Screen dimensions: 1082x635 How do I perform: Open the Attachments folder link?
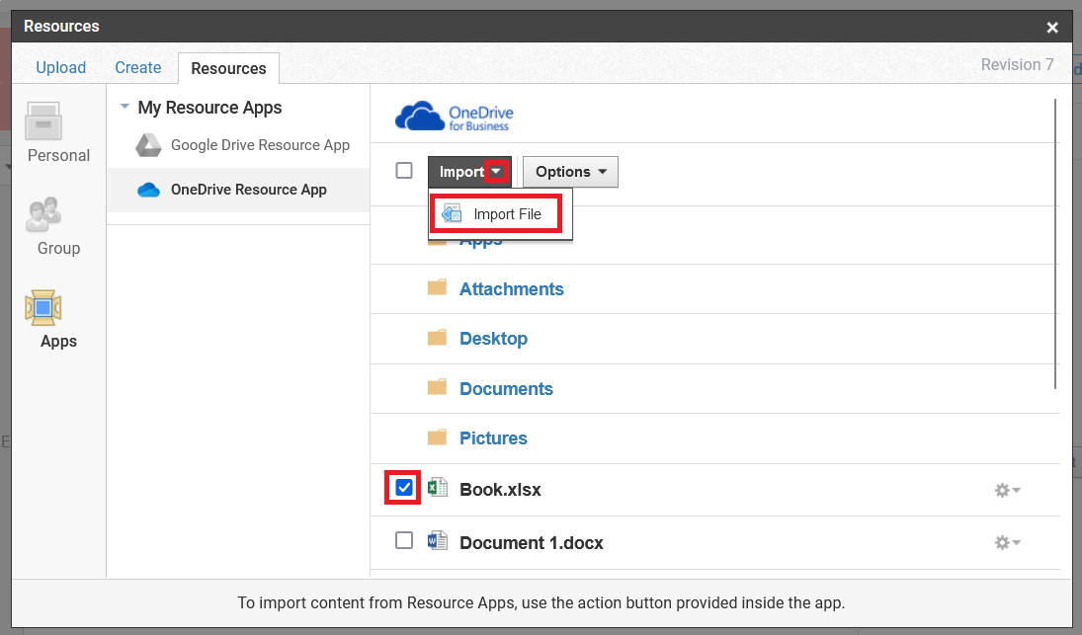point(511,289)
